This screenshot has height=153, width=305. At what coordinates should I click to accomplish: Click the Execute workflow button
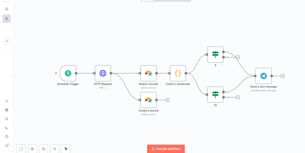tap(166, 149)
